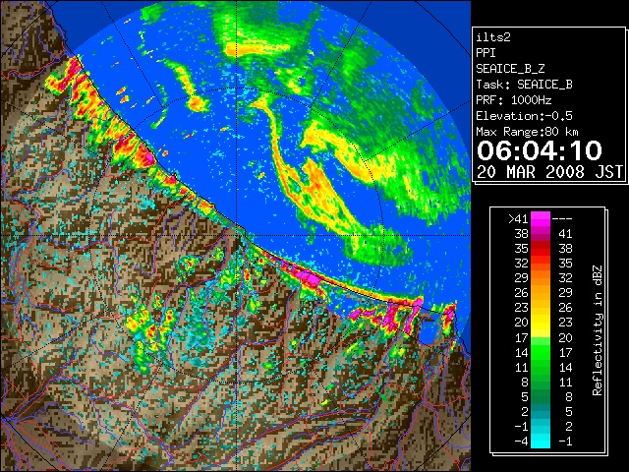Click the "-4" legend label

tap(521, 442)
